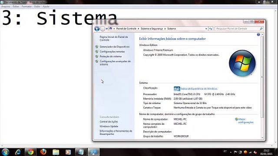
Task: Click the Forward arrow in Control Panel
Action: (103, 29)
